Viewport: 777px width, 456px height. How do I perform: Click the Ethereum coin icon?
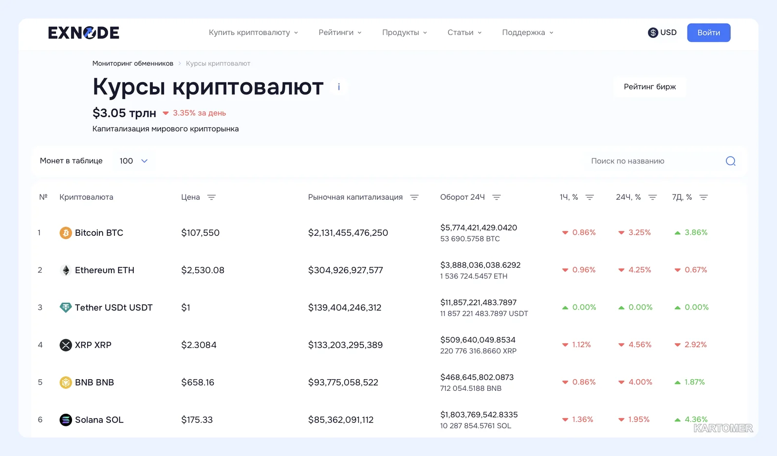click(66, 270)
